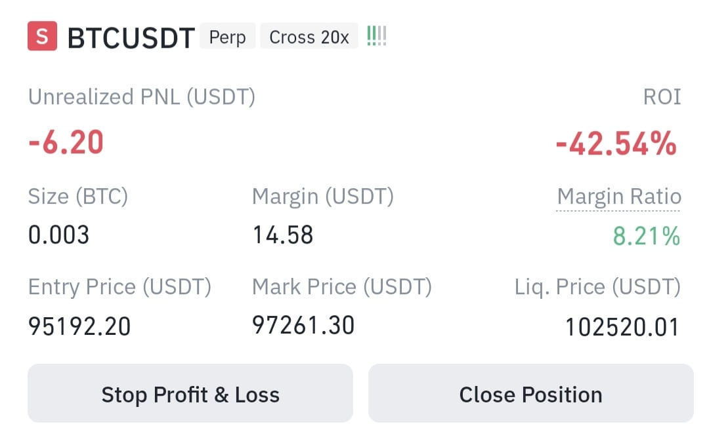Click the Liq. Price value 102520.01
The image size is (709, 424).
(x=622, y=327)
